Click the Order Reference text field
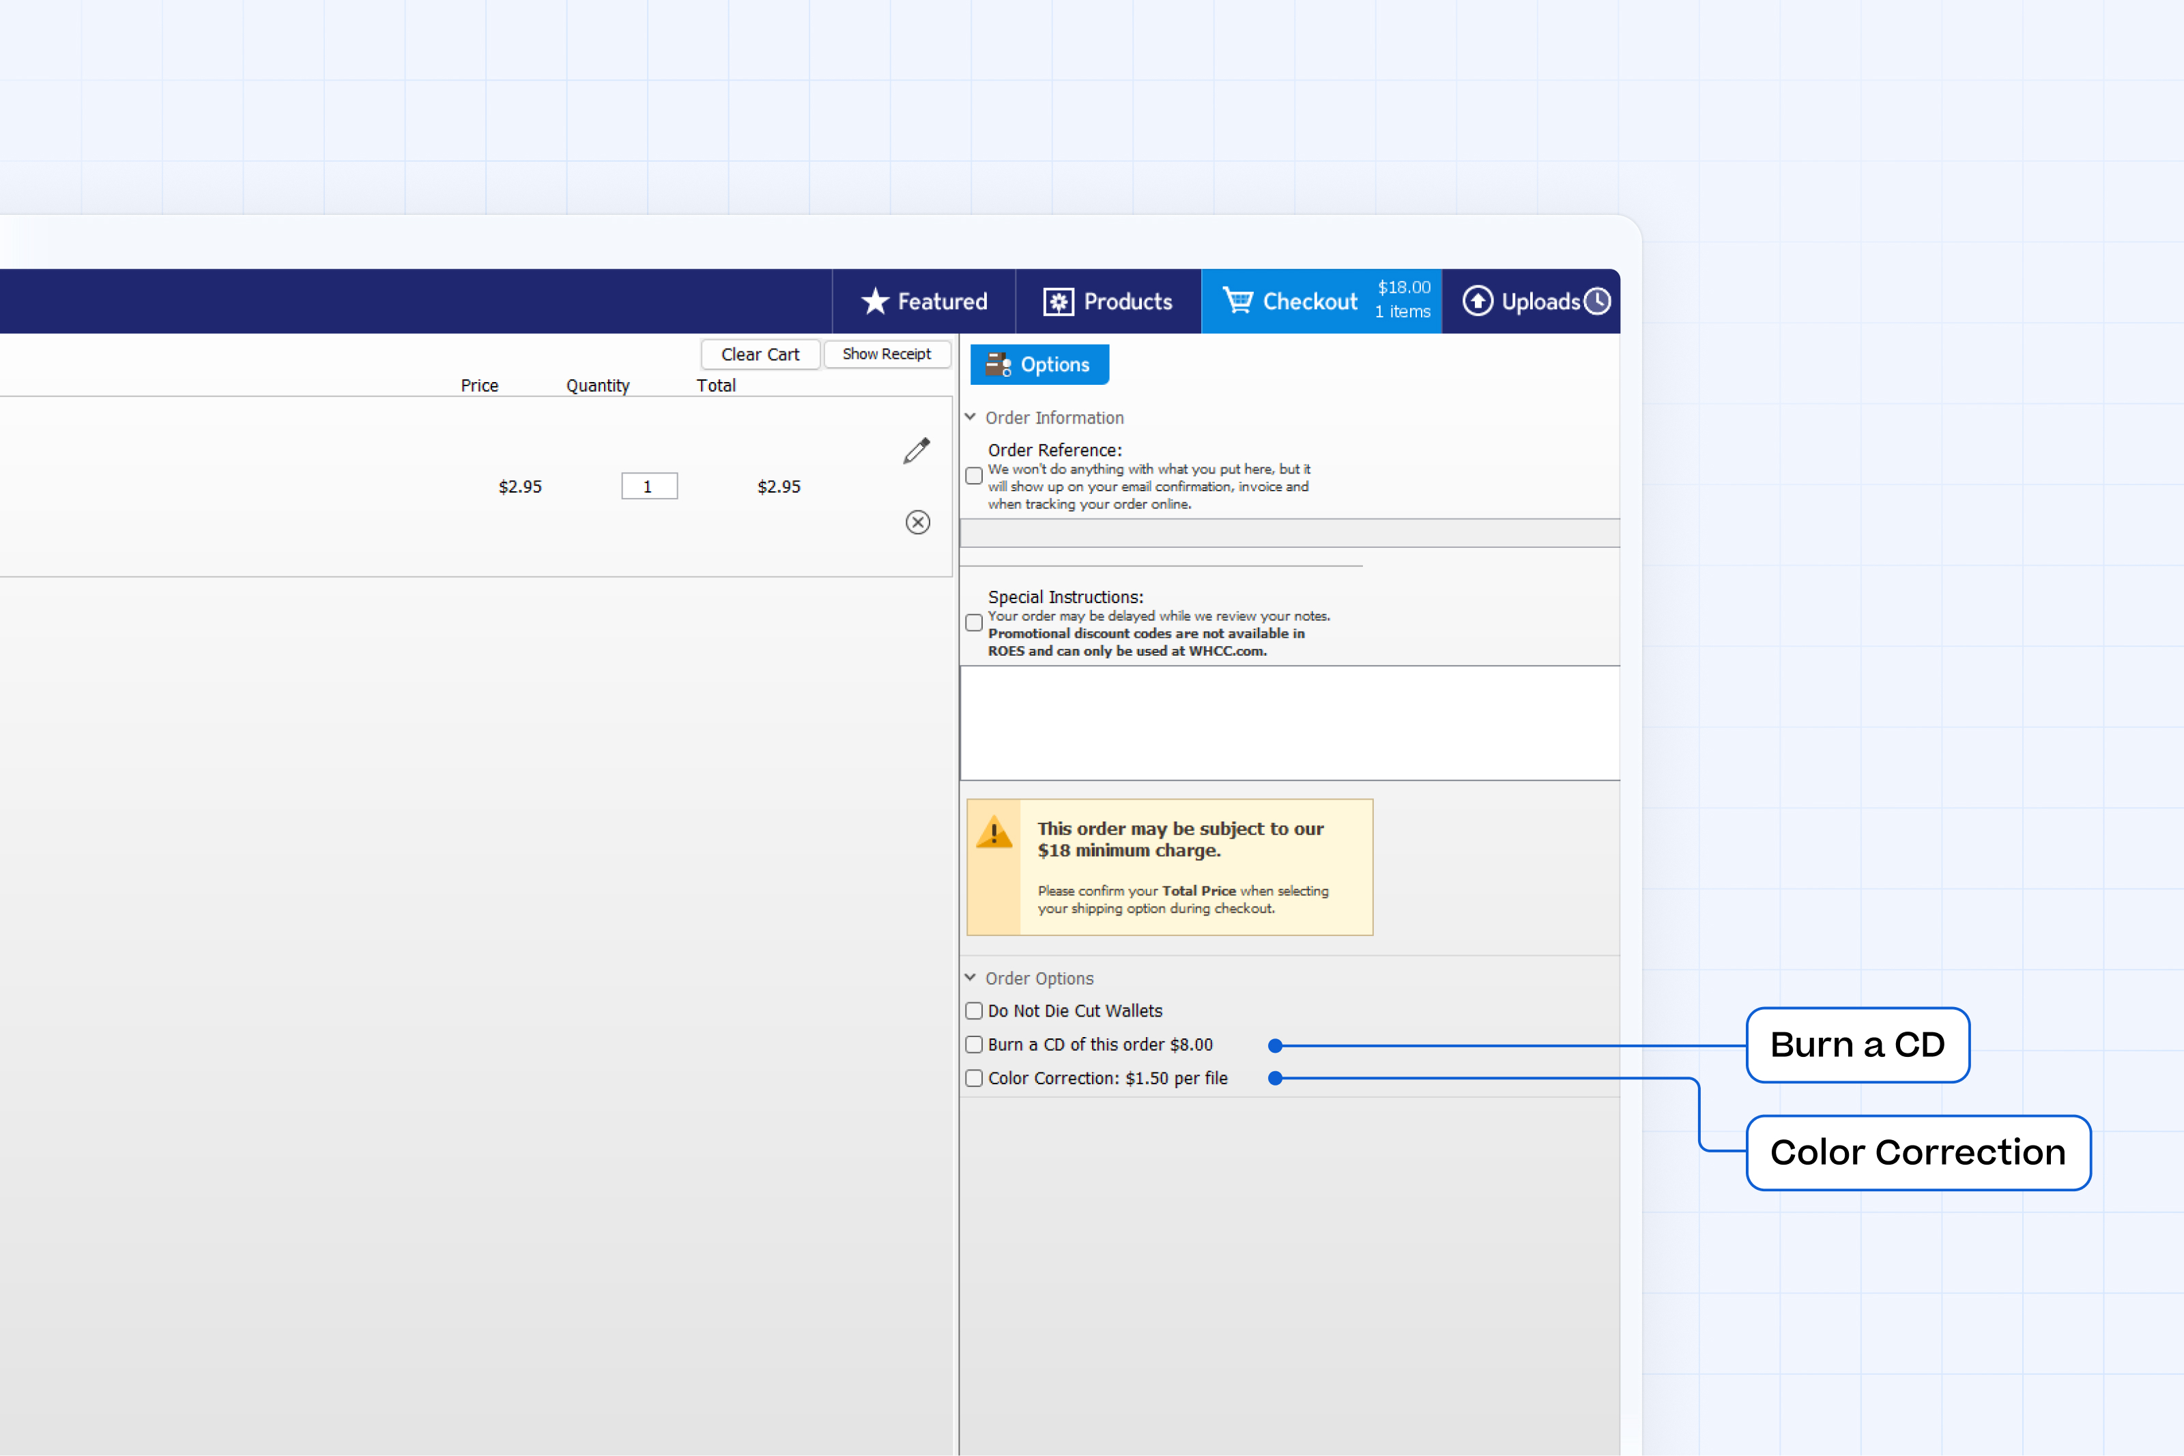This screenshot has height=1456, width=2184. pyautogui.click(x=1290, y=533)
